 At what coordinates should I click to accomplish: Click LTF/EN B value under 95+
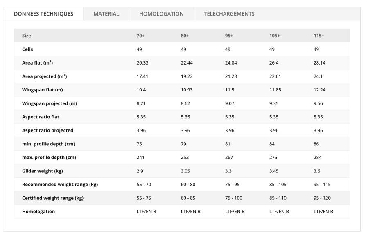235,212
